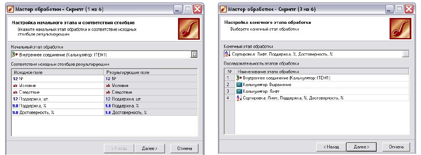The height and width of the screenshot is (155, 421).
Task: Click Отмена in the step 3 wizard
Action: pyautogui.click(x=396, y=147)
